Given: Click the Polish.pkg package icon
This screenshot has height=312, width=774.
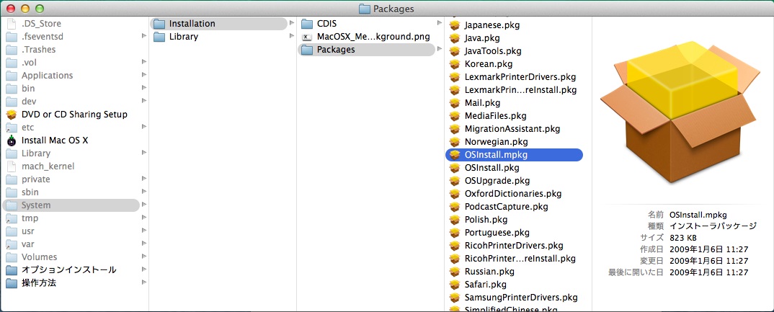Looking at the screenshot, I should point(455,220).
